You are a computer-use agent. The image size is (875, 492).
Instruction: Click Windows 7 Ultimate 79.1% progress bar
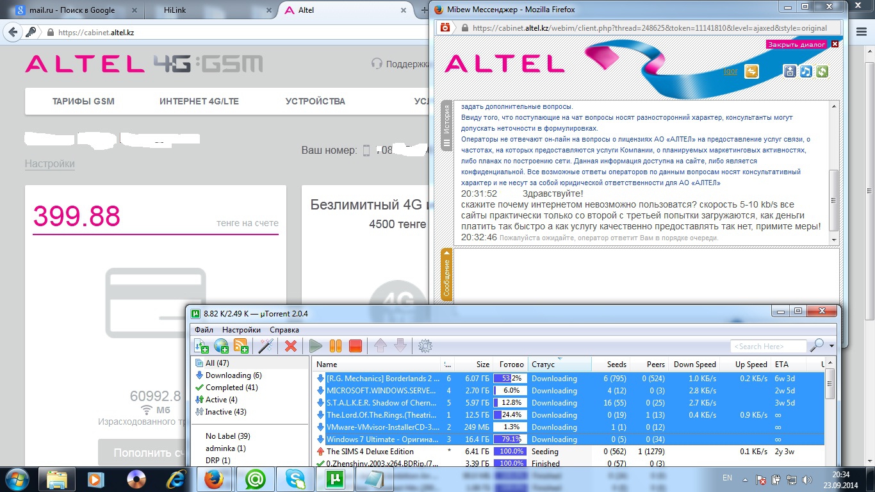click(x=509, y=439)
